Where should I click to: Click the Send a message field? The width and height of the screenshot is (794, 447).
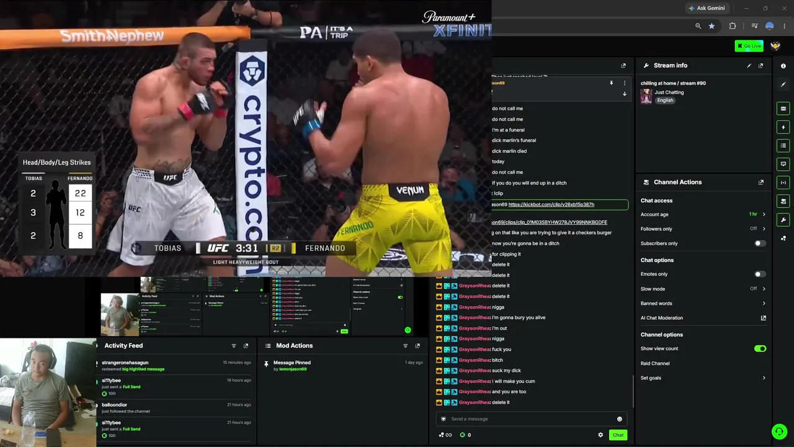point(531,419)
